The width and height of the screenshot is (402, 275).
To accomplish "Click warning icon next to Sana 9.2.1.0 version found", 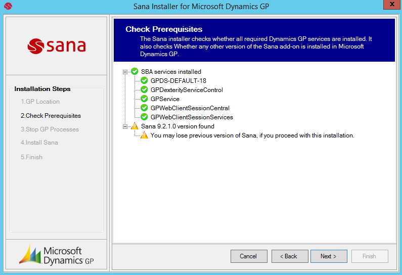I will (135, 126).
